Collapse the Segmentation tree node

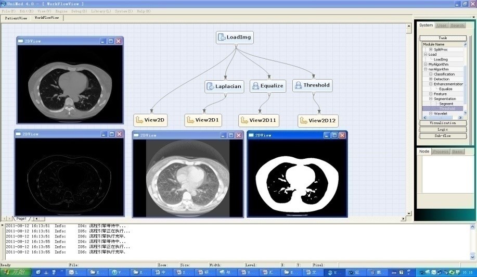[431, 98]
